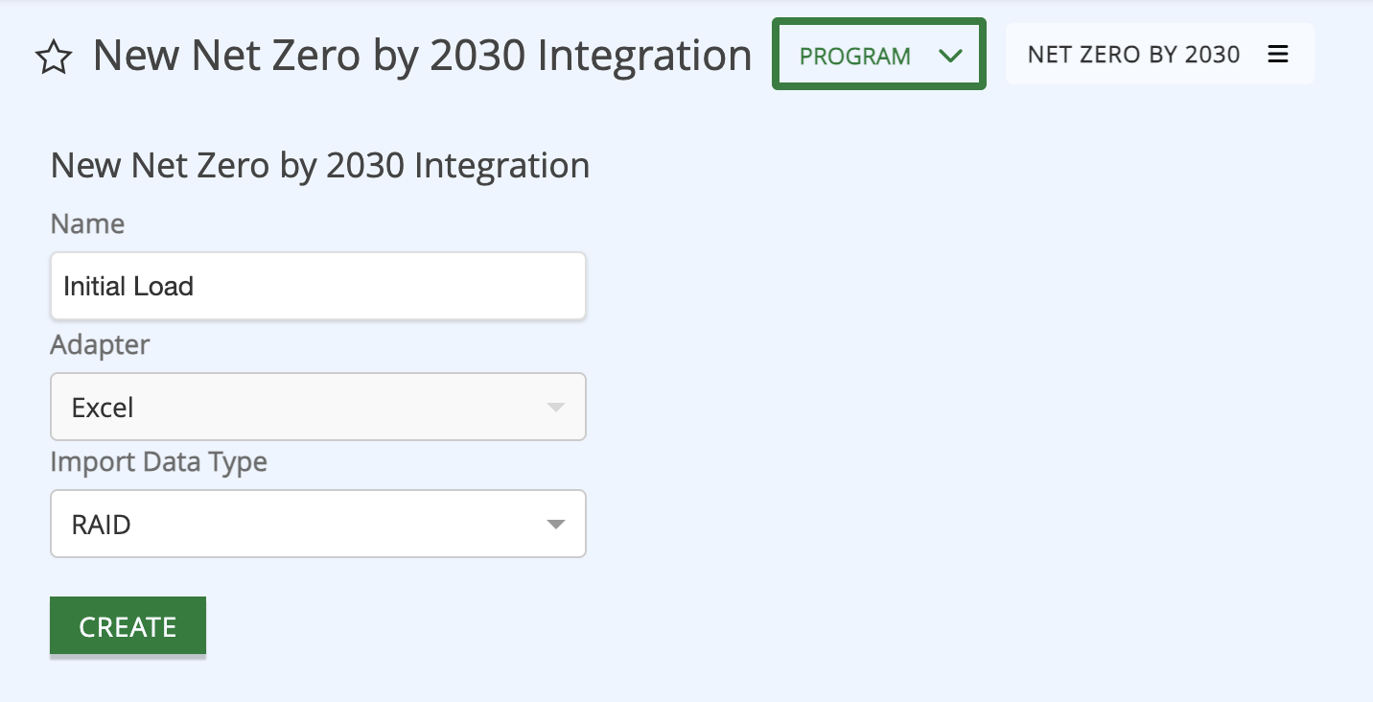Open the Adapter combo box showing Excel

tap(318, 407)
